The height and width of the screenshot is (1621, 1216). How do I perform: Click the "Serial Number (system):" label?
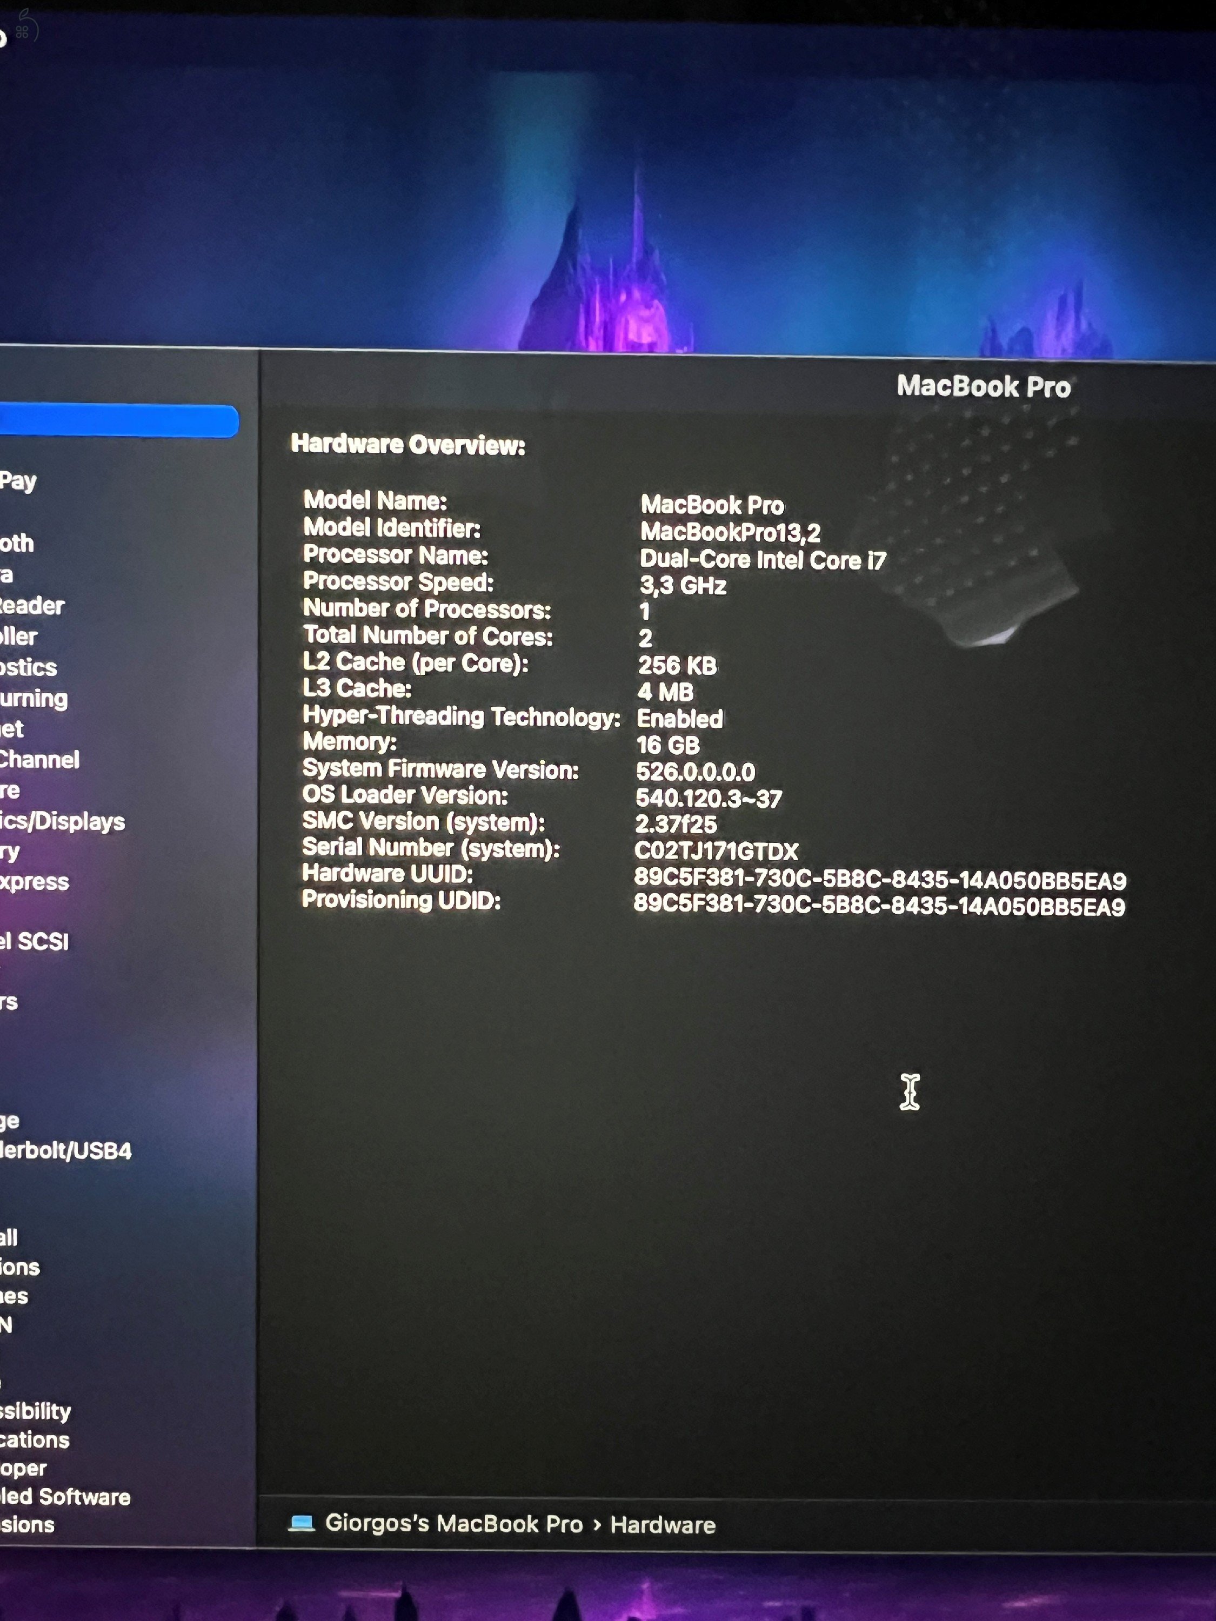431,849
